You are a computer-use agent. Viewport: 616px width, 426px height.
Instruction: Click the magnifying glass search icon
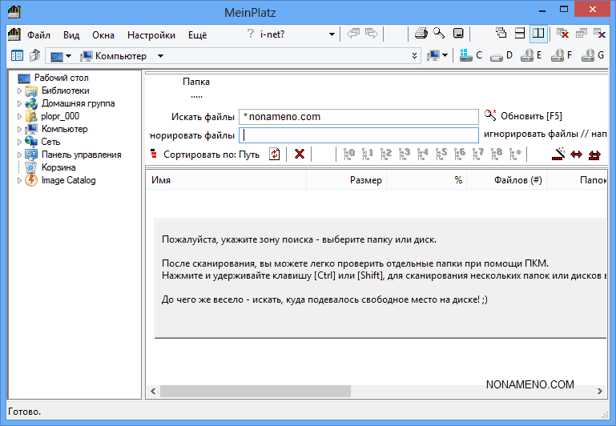pyautogui.click(x=439, y=34)
